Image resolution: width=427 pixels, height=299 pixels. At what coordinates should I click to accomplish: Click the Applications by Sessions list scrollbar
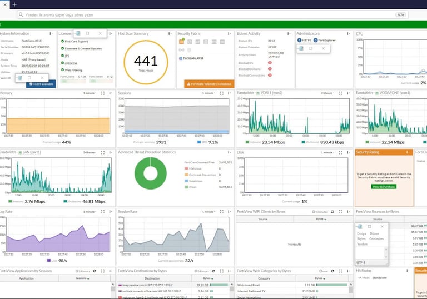point(113,290)
